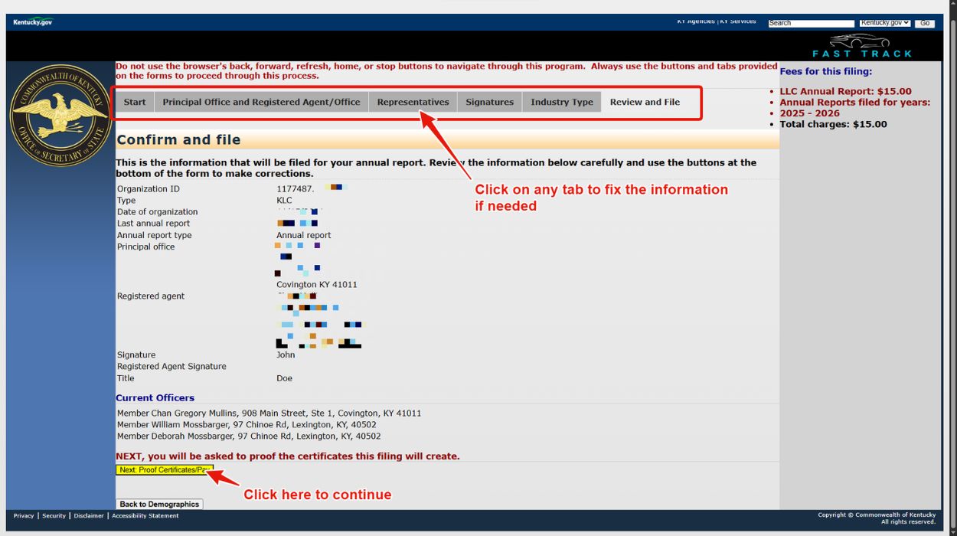Image resolution: width=957 pixels, height=536 pixels.
Task: Open the KY Services link
Action: pyautogui.click(x=738, y=21)
